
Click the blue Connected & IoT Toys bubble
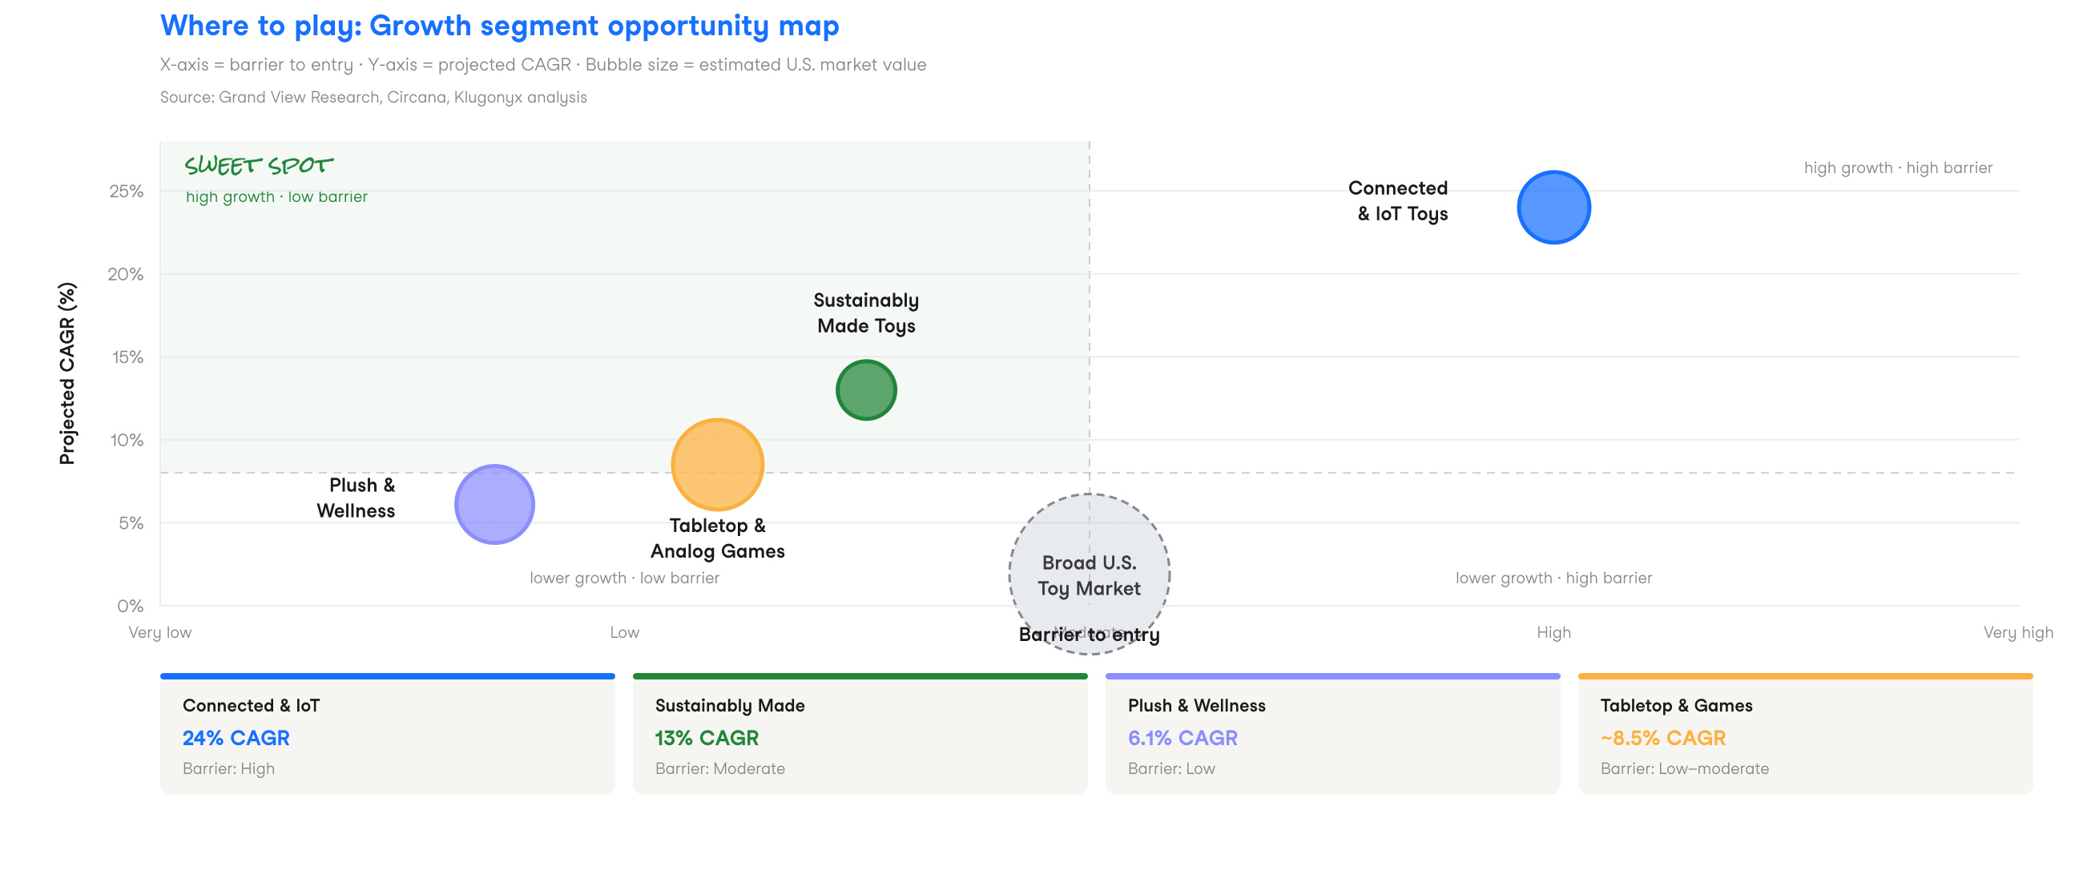coord(1553,207)
